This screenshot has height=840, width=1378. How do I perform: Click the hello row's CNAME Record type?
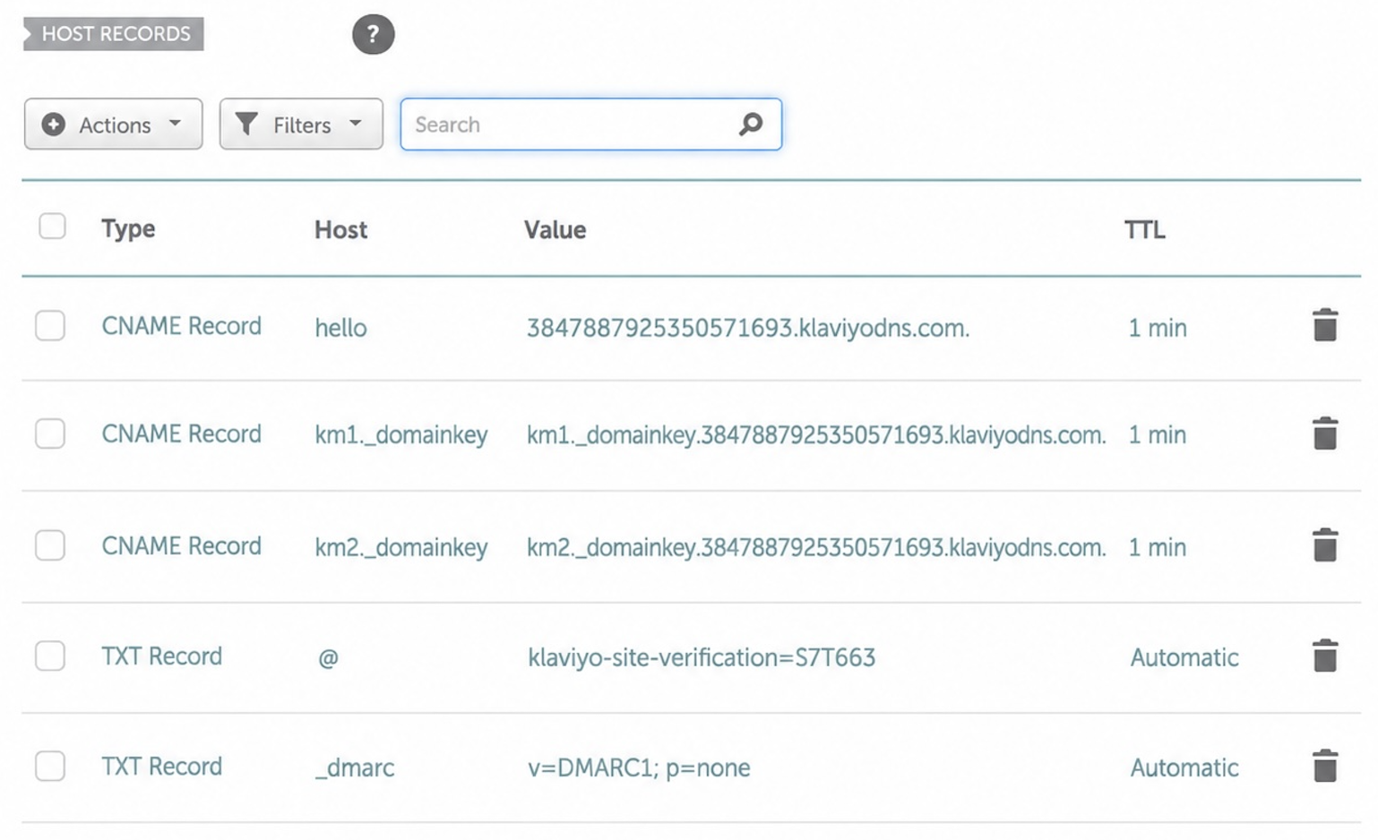click(181, 326)
